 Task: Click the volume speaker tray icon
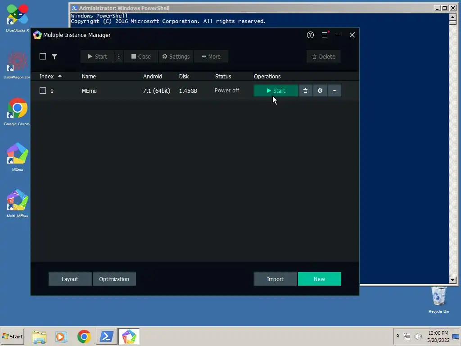pos(418,336)
